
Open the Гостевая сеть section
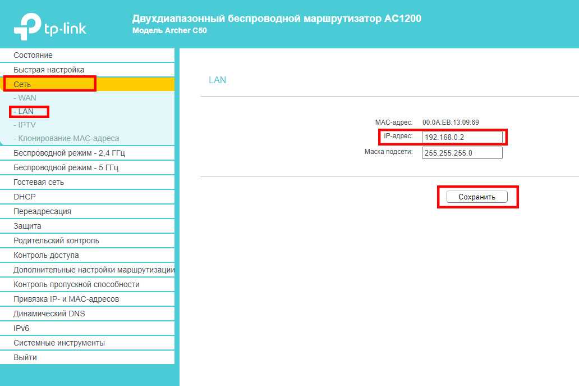[x=39, y=182]
